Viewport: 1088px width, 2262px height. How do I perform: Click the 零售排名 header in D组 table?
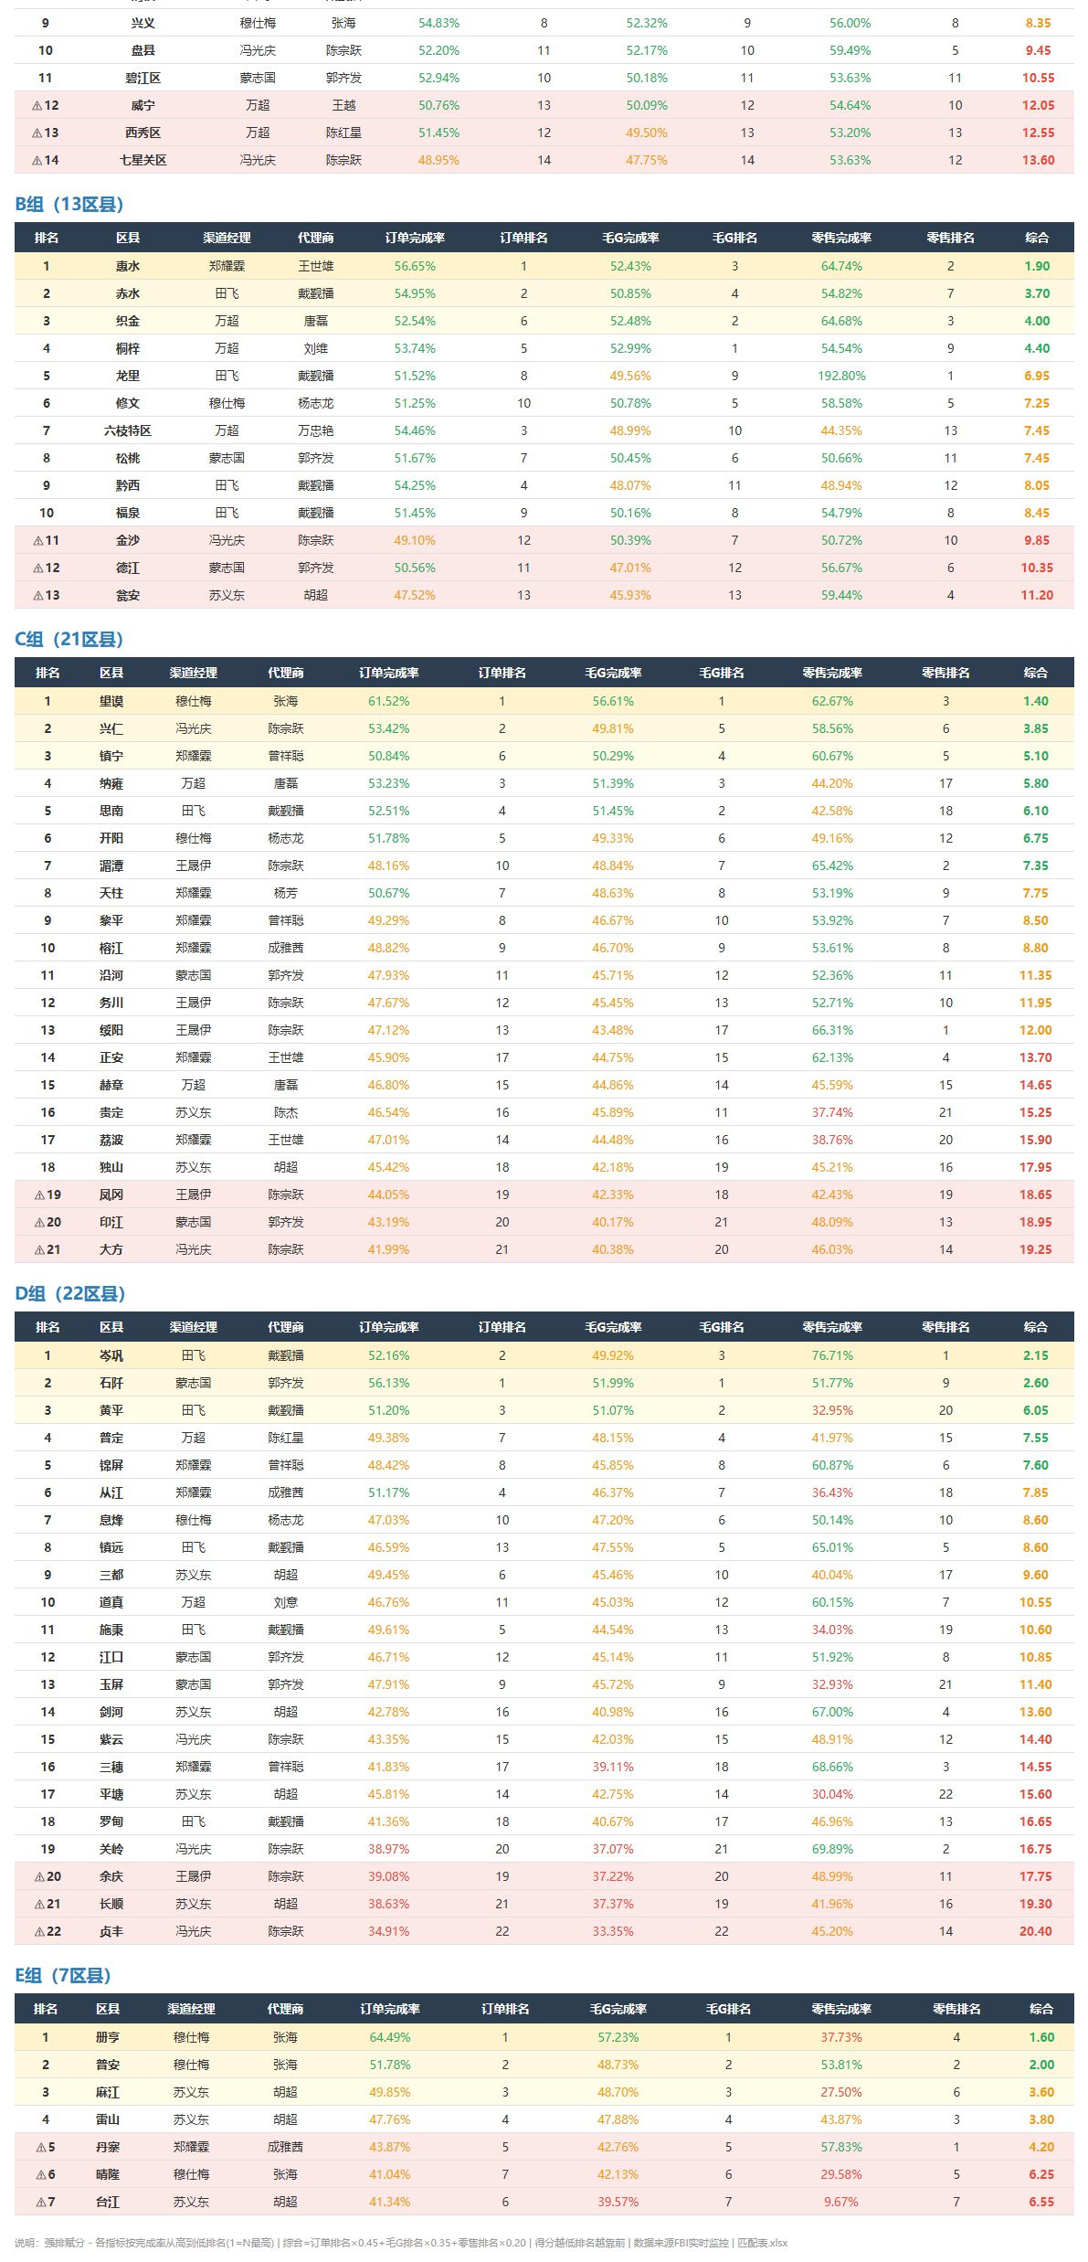945,1328
